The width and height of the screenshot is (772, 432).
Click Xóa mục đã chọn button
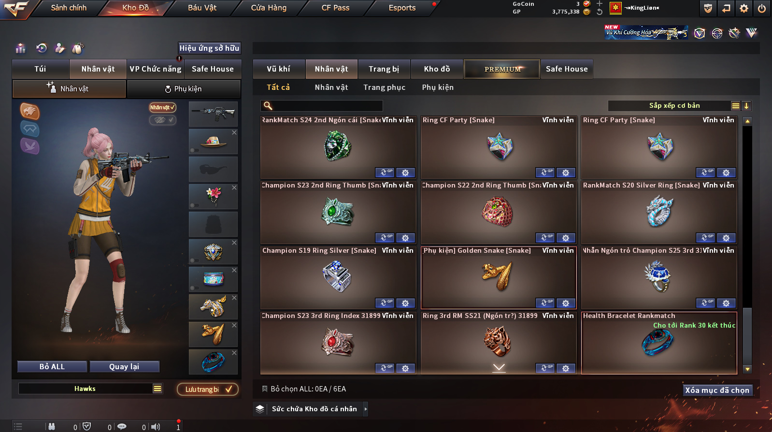tap(717, 390)
